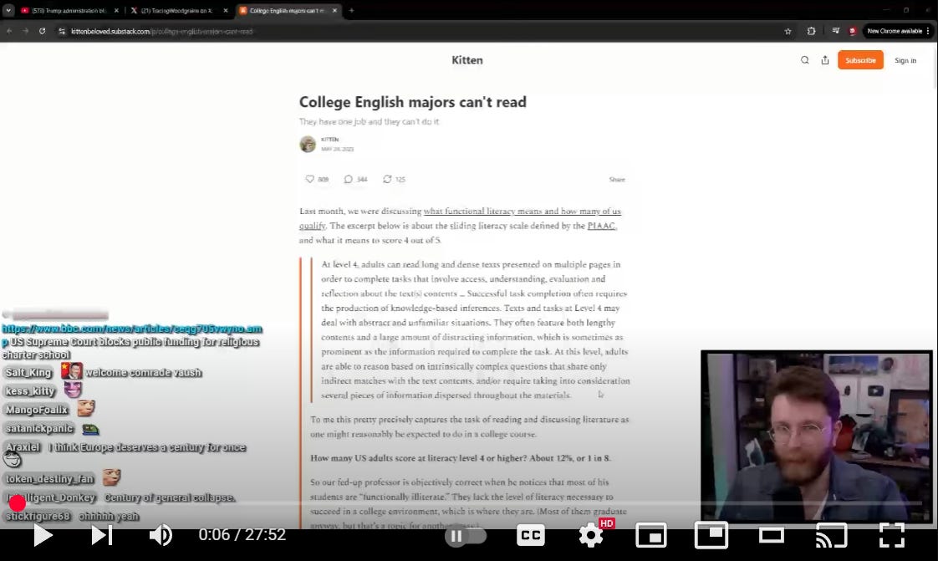The image size is (938, 561).
Task: Mute the video volume speaker icon
Action: coord(161,535)
